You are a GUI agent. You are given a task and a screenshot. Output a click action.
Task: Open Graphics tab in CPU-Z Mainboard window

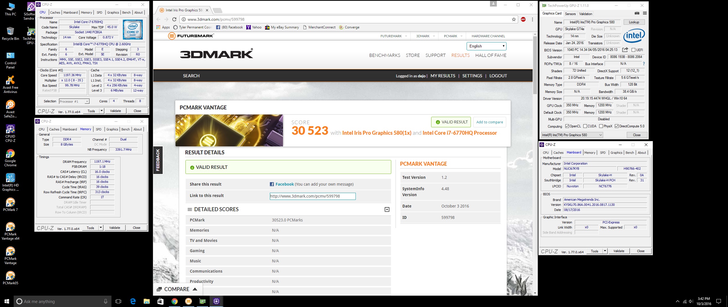point(616,153)
